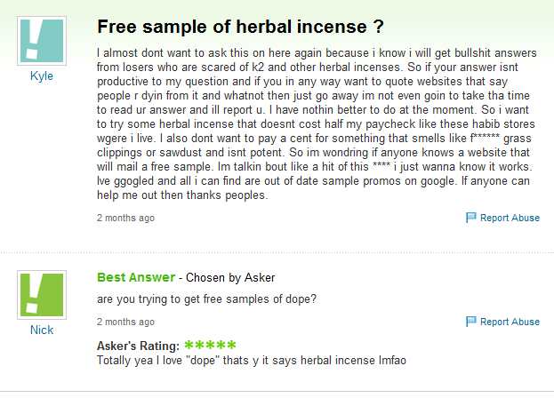
Task: Click the answer text about free samples of dope
Action: [207, 298]
